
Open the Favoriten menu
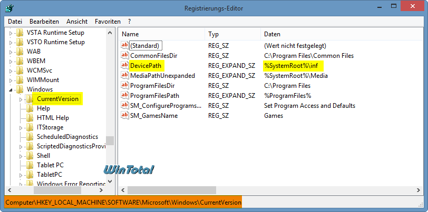(x=108, y=22)
